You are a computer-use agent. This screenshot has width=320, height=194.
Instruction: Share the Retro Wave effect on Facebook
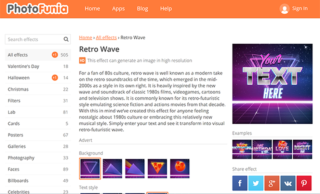pyautogui.click(x=240, y=183)
